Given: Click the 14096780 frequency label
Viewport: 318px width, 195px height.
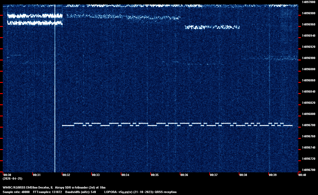Looking at the screenshot, I should [308, 125].
